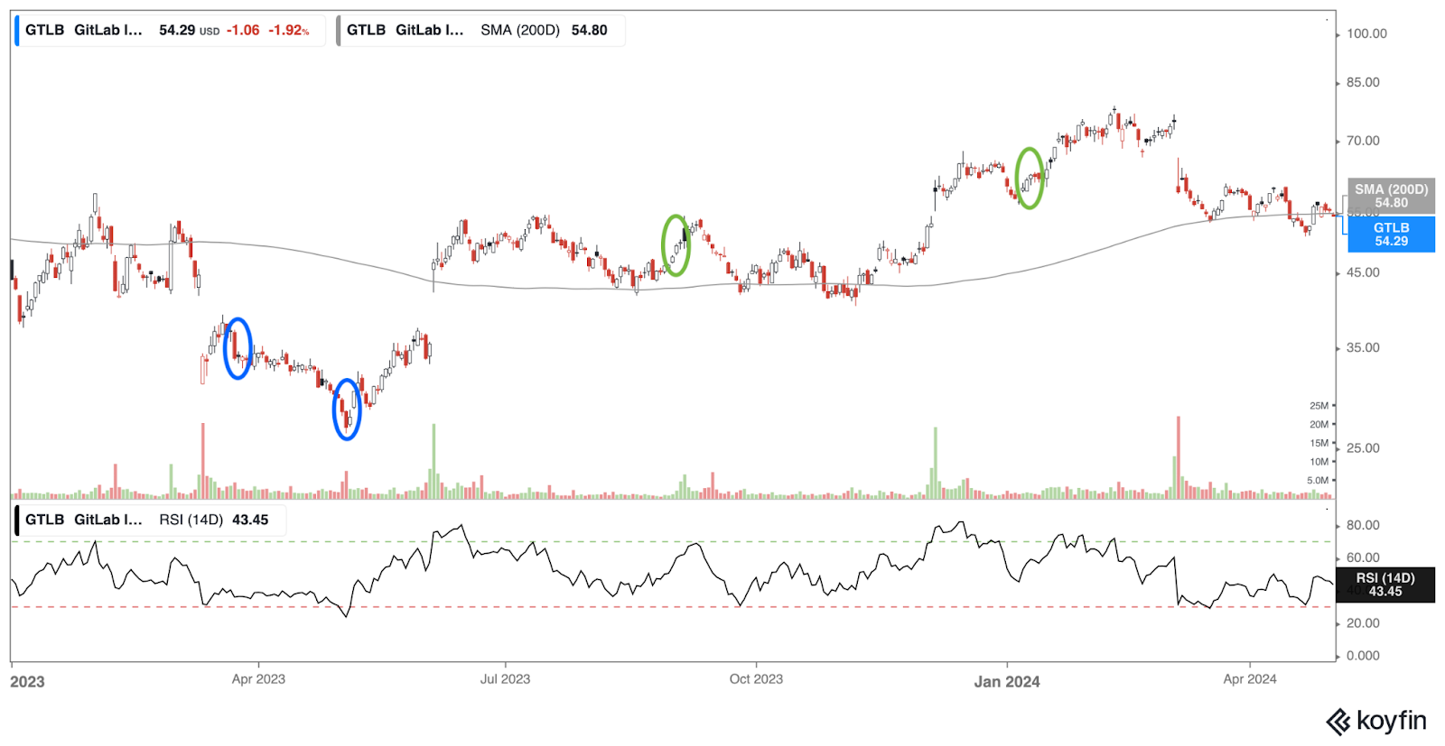1445x746 pixels.
Task: Click the 20M volume axis label
Action: click(x=1319, y=424)
